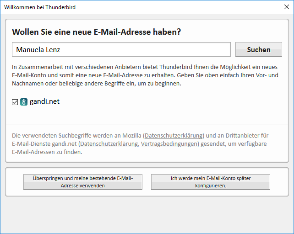Click the Suchen button
294x234 pixels.
coord(259,49)
